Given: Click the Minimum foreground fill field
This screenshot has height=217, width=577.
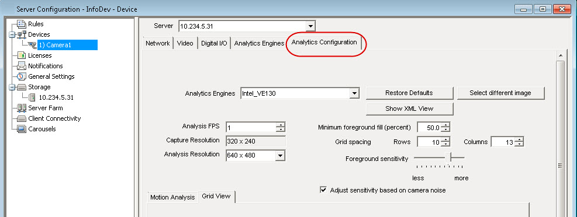Looking at the screenshot, I should (x=430, y=127).
